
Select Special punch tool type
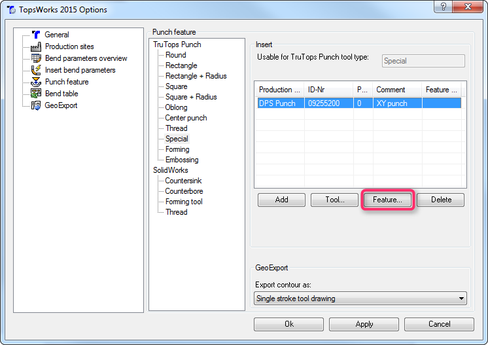177,139
